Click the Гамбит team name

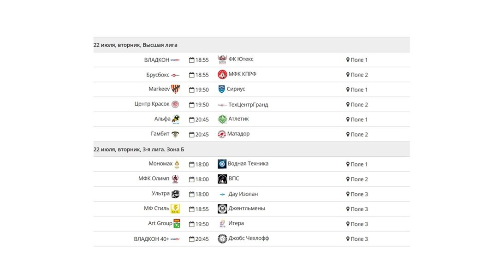tap(160, 134)
